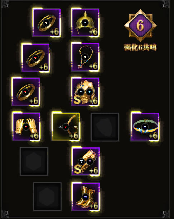The height and width of the screenshot is (219, 174).
Task: Select the lower empty hexagon slot
Action: tap(47, 196)
